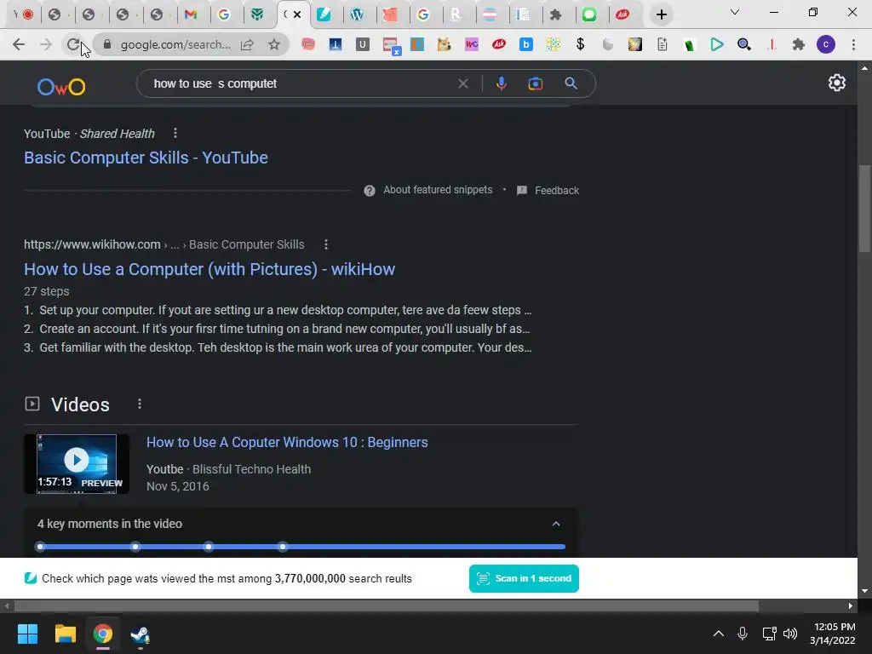Switch to the Gmail tab

191,14
